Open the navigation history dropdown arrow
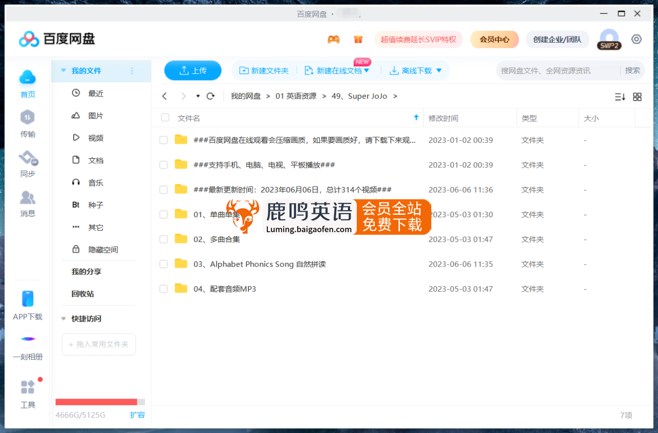 tap(198, 96)
